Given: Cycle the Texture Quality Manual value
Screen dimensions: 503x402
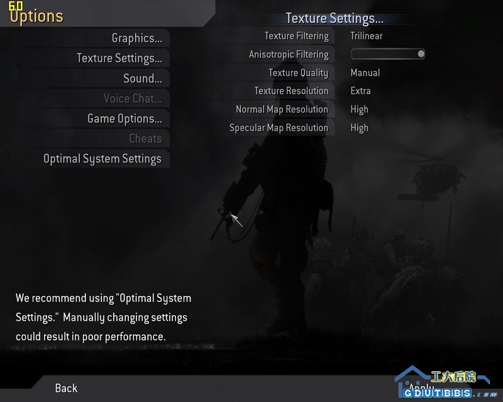Looking at the screenshot, I should tap(365, 73).
